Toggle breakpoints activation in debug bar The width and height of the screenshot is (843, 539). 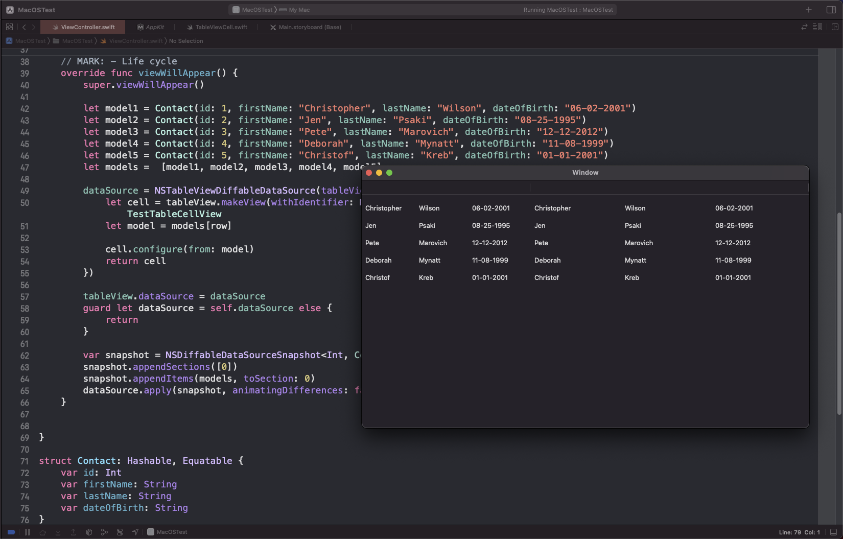[x=11, y=532]
